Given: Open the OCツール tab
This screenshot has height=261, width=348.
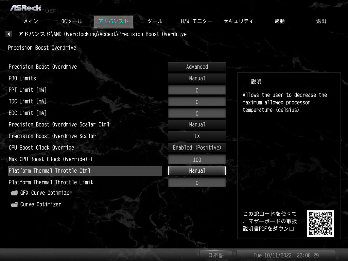Looking at the screenshot, I should [72, 21].
